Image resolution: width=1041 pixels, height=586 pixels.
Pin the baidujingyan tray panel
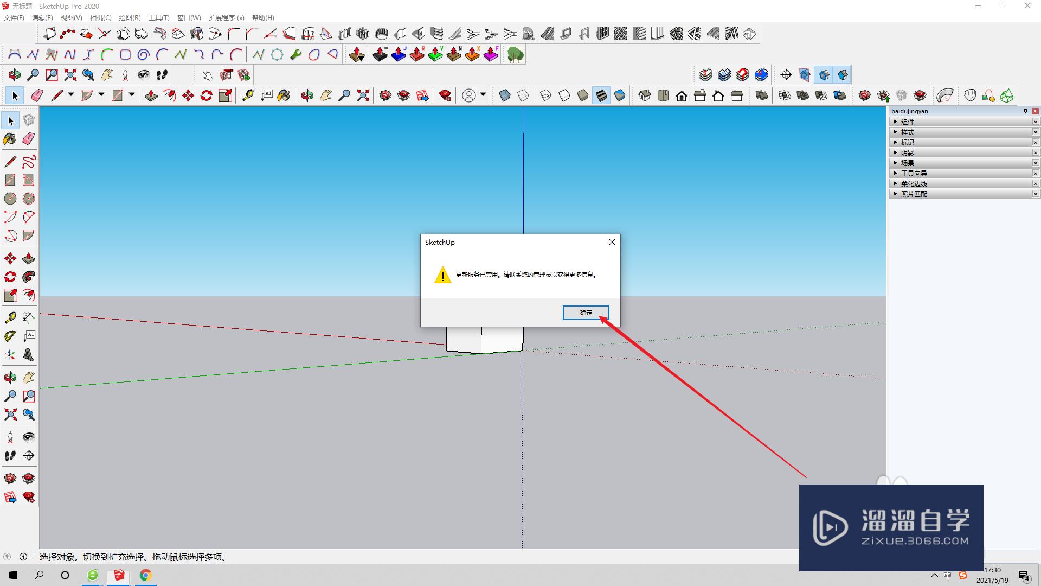pyautogui.click(x=1025, y=111)
